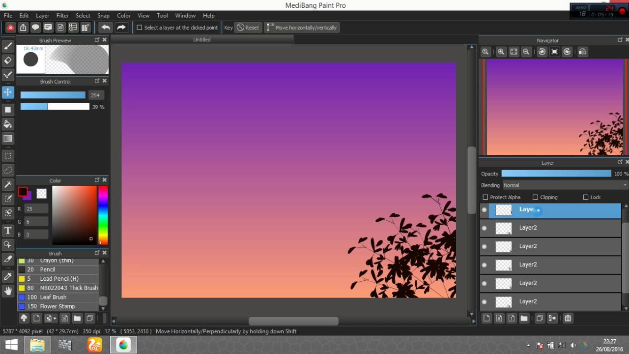Select the Eraser tool
This screenshot has width=629, height=354.
tap(8, 60)
